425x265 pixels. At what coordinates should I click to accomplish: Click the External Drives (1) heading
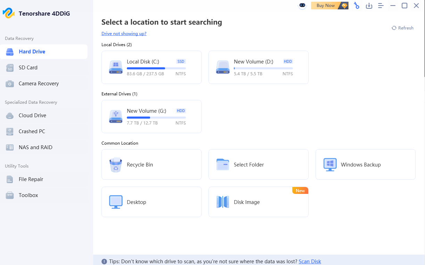119,94
